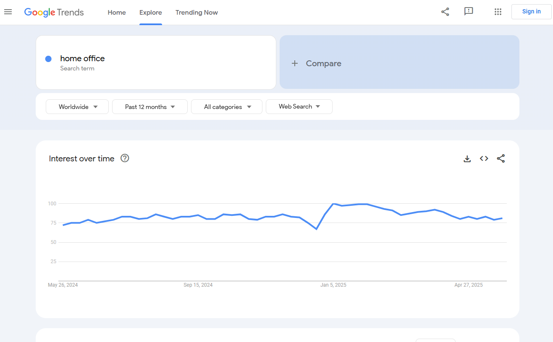Click the blue home office color dot

coord(48,59)
